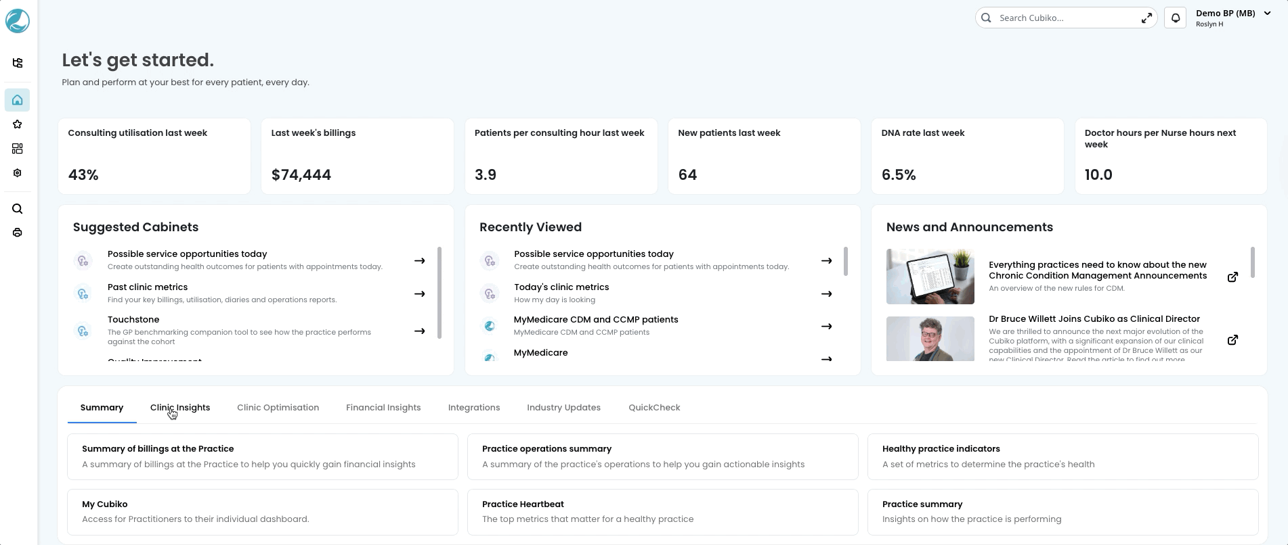Click the Suggested Cabinets scrollbar
Viewport: 1288px width, 545px height.
pyautogui.click(x=439, y=293)
